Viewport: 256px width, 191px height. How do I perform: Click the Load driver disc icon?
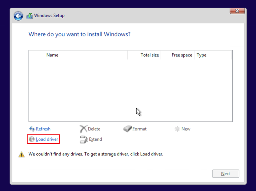pyautogui.click(x=32, y=139)
